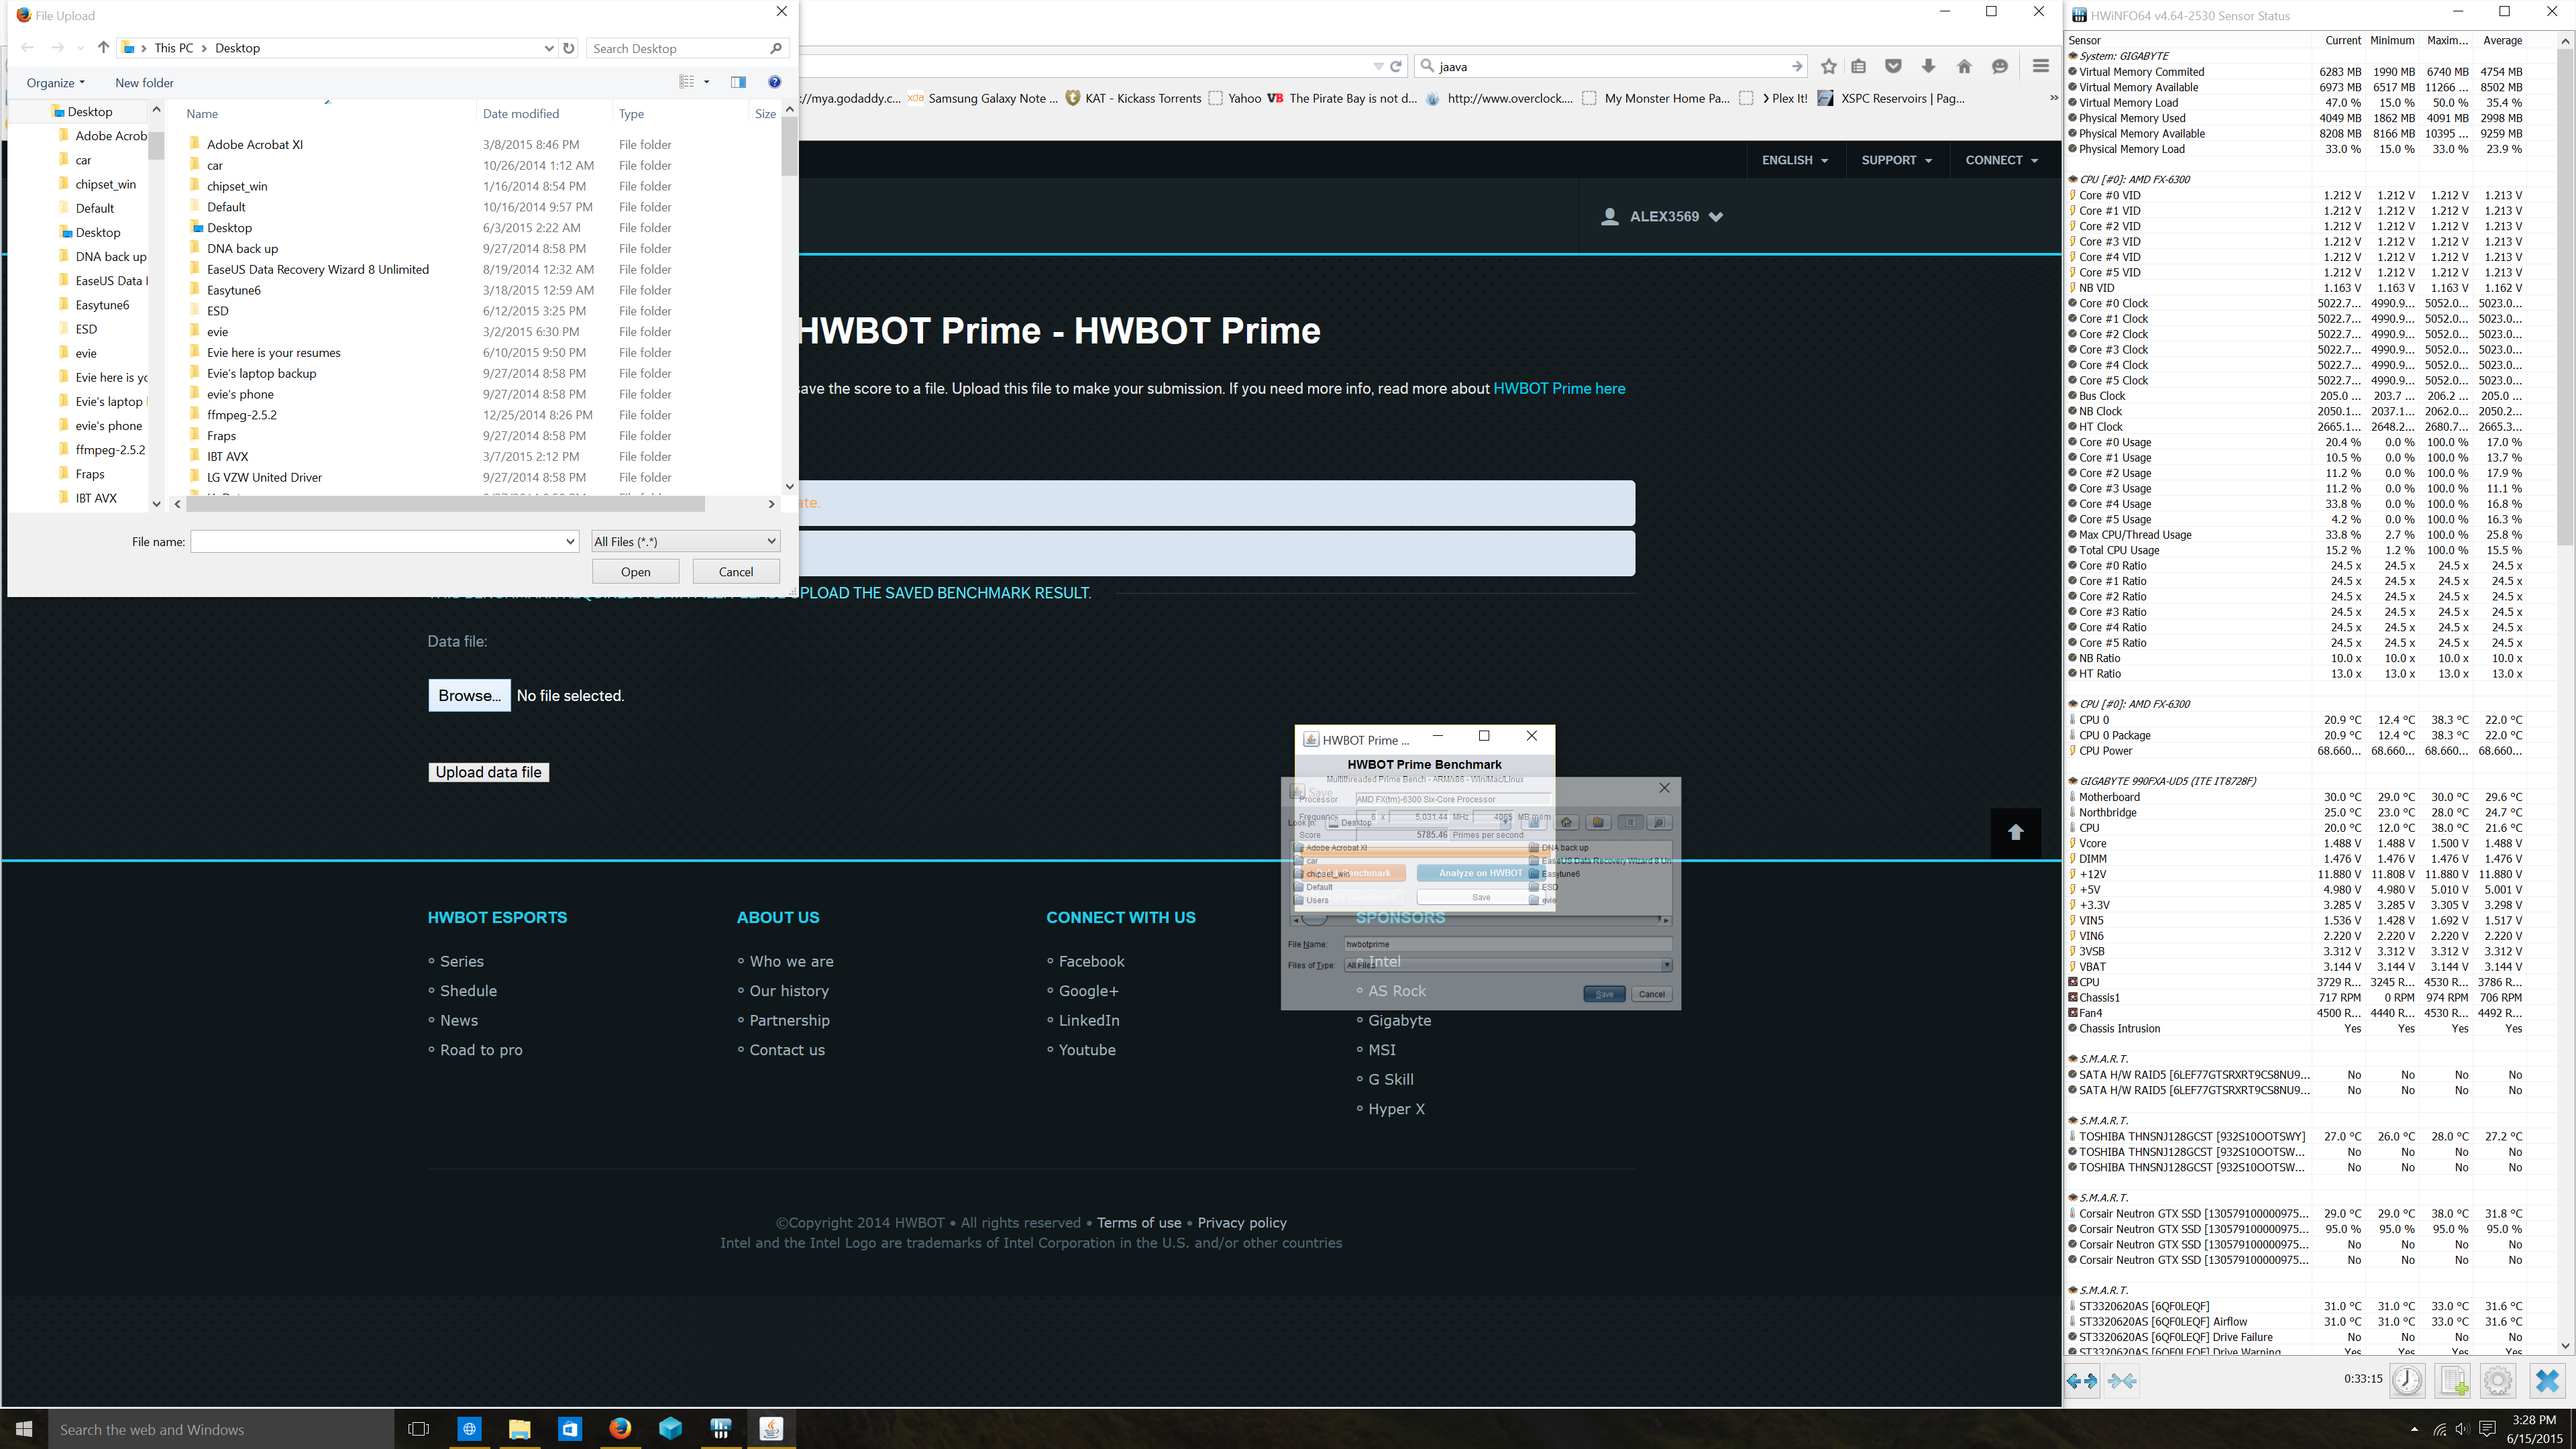
Task: Click list view icon in Java Save dialog
Action: (x=1630, y=822)
